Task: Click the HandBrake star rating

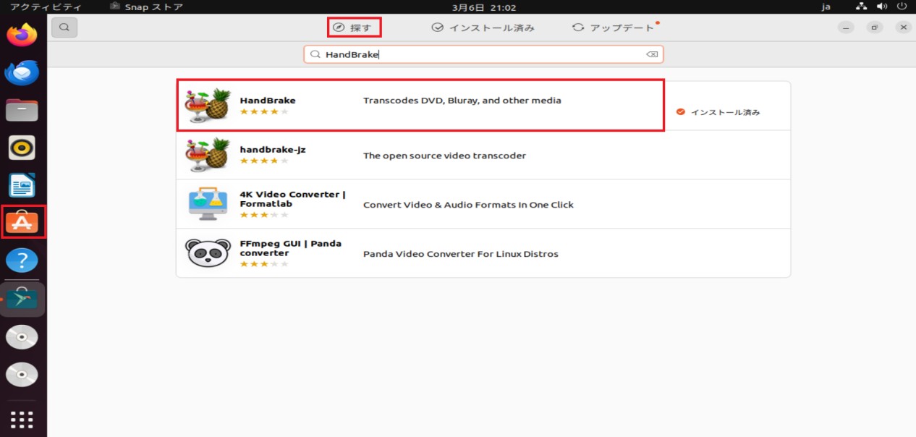Action: coord(264,111)
